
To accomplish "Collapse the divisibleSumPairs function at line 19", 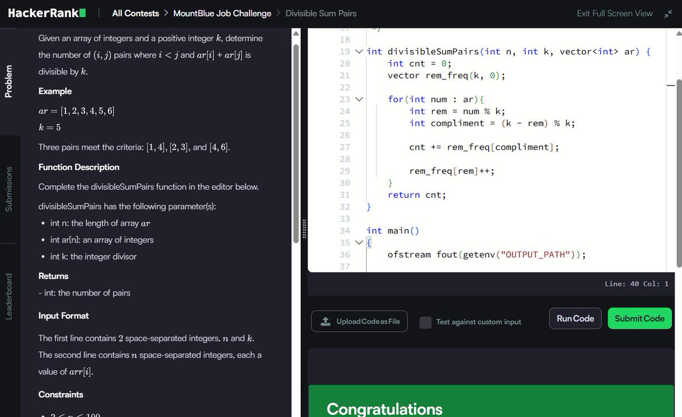I will point(359,52).
